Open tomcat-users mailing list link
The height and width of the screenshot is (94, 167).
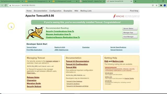tap(109, 73)
